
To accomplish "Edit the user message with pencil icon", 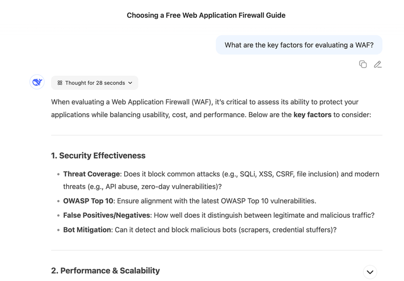I will pos(378,64).
